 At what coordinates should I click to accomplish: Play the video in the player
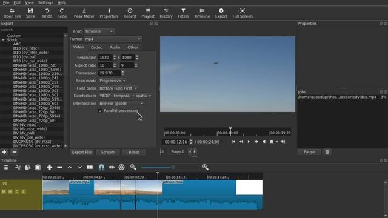(x=249, y=142)
